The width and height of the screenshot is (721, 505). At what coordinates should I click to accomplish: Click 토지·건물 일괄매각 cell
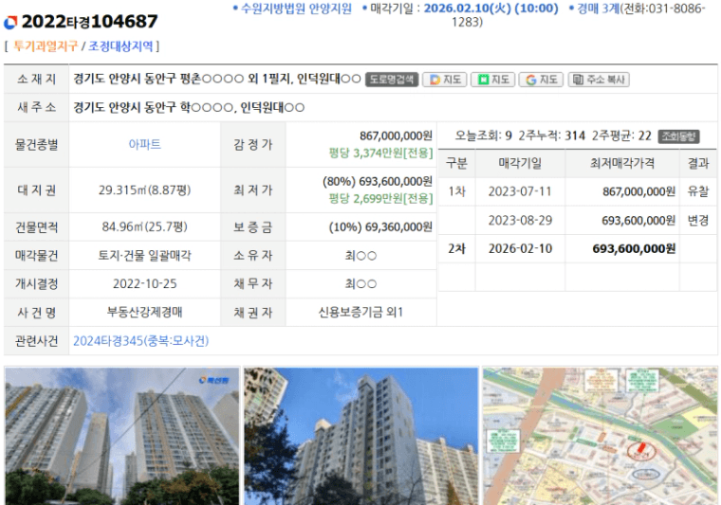pyautogui.click(x=144, y=255)
